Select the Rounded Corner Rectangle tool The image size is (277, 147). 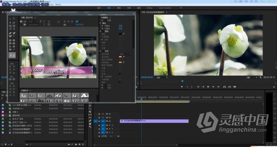(14, 41)
